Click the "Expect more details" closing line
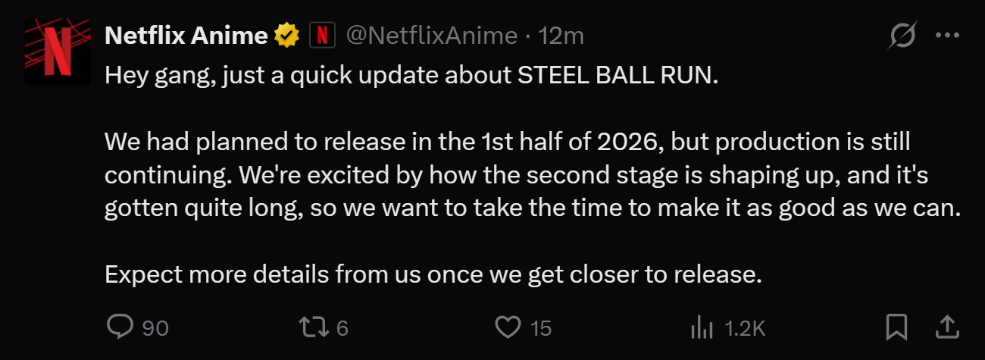The height and width of the screenshot is (360, 985). point(433,274)
